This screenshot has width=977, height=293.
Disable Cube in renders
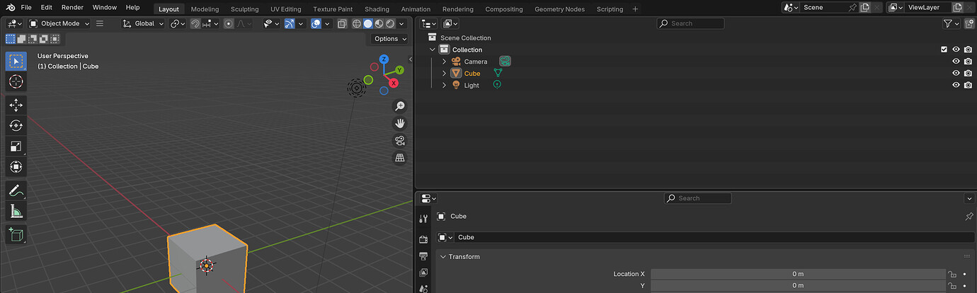click(968, 73)
